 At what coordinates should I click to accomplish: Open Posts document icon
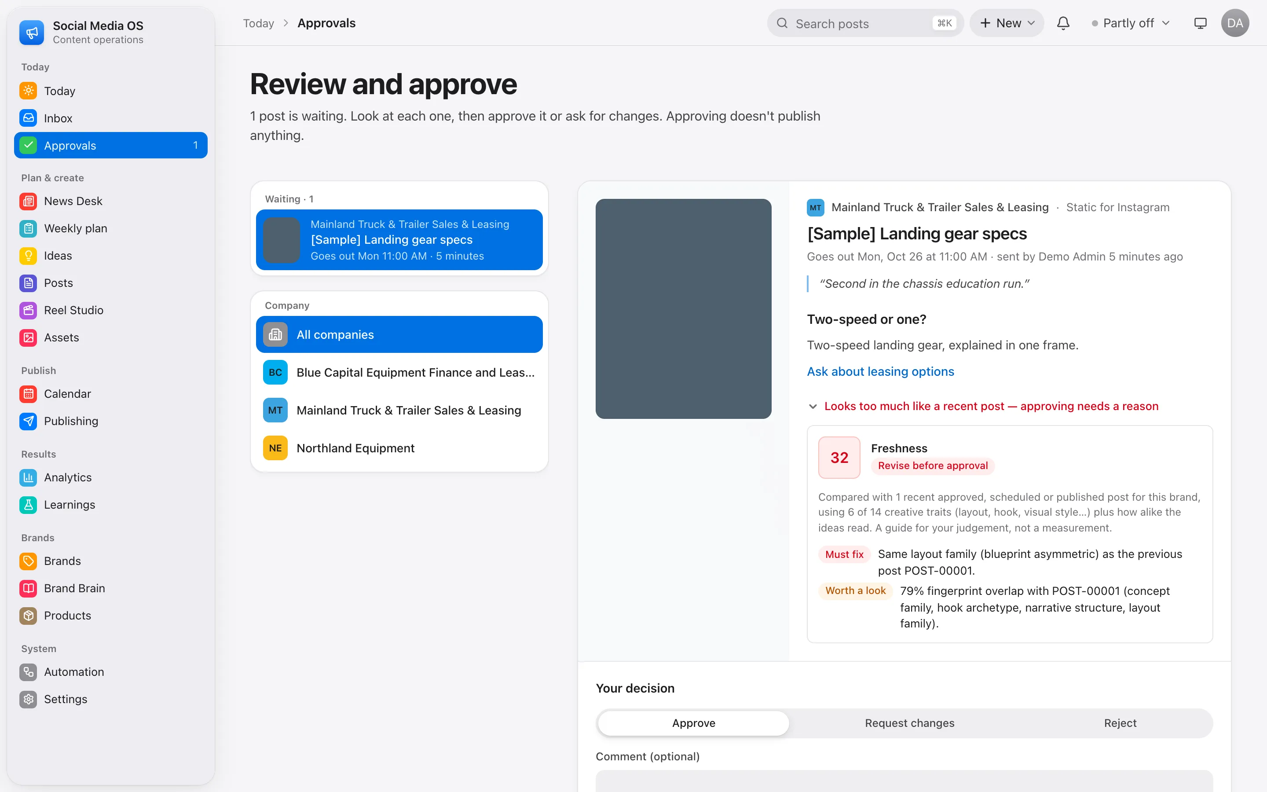28,283
